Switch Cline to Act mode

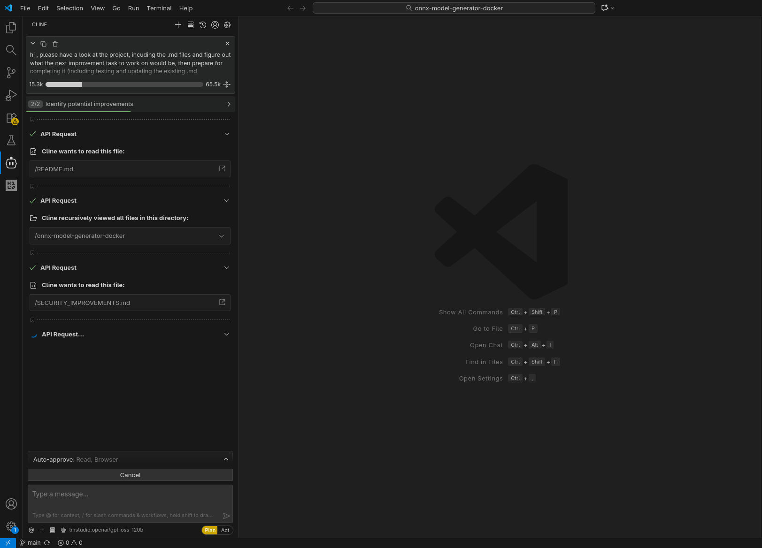(225, 530)
